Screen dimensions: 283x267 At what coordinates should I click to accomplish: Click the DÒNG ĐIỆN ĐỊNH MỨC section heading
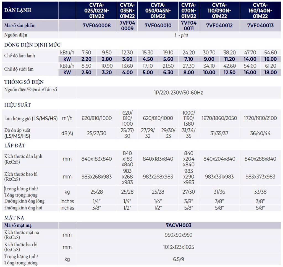pos(32,45)
